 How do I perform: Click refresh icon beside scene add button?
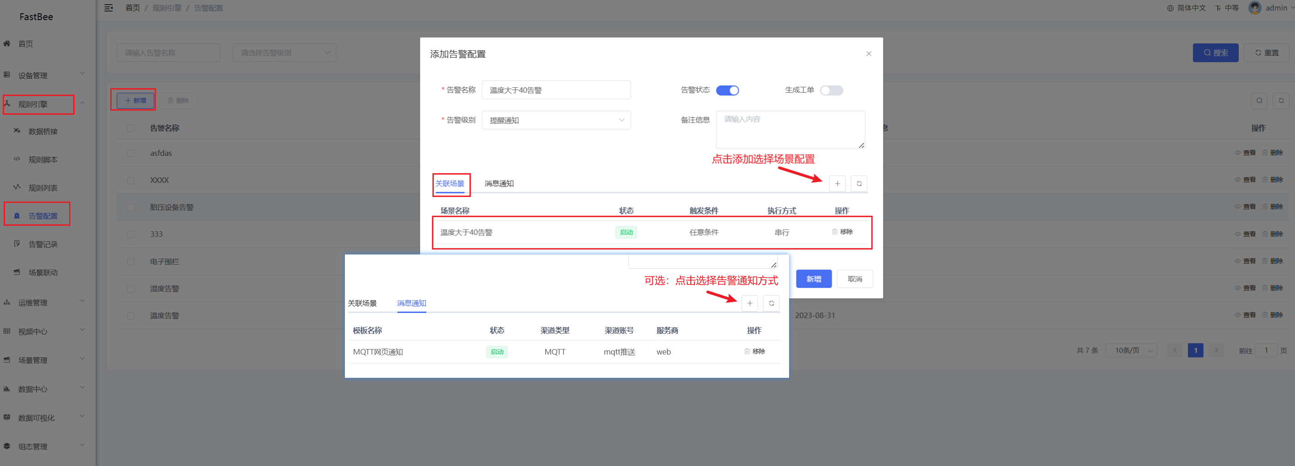pyautogui.click(x=859, y=184)
